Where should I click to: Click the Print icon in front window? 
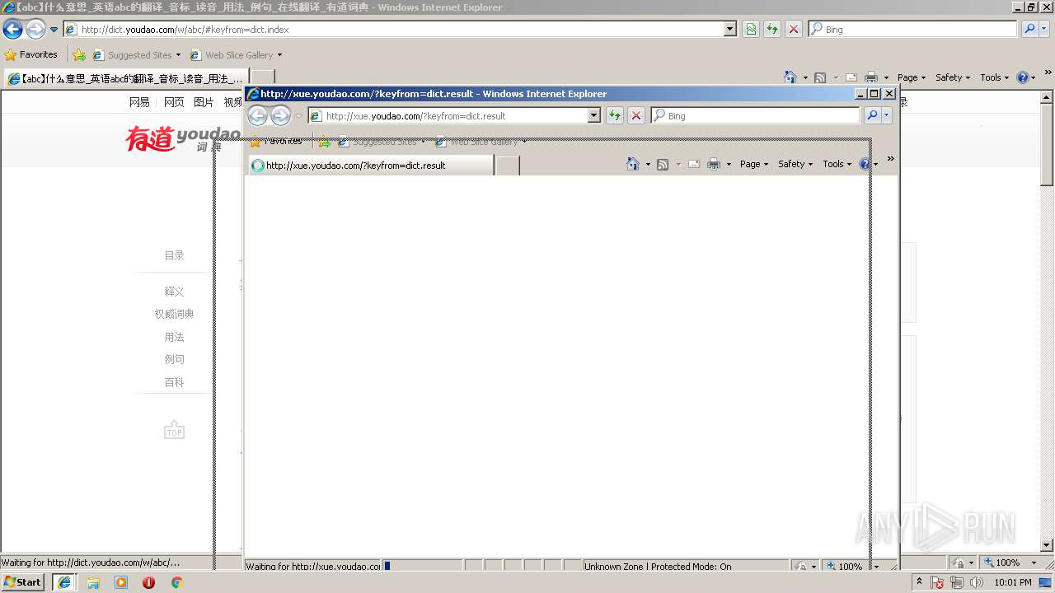point(714,165)
